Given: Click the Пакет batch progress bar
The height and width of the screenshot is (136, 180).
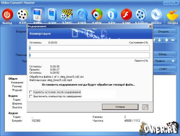Looking at the screenshot, I should pyautogui.click(x=89, y=55).
